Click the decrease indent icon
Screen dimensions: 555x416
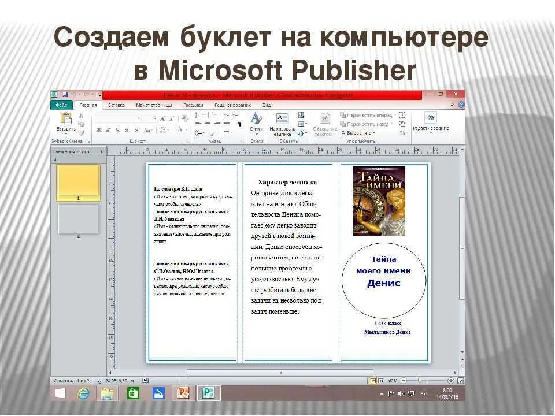227,116
